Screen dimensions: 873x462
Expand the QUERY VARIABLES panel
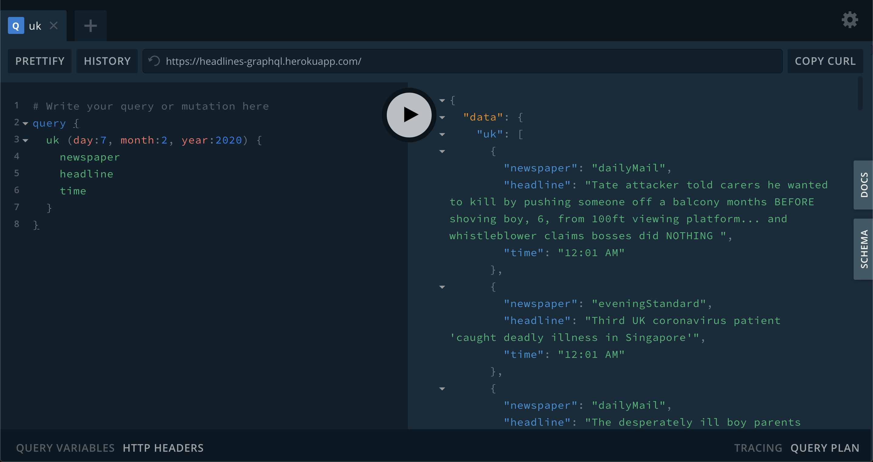(65, 448)
